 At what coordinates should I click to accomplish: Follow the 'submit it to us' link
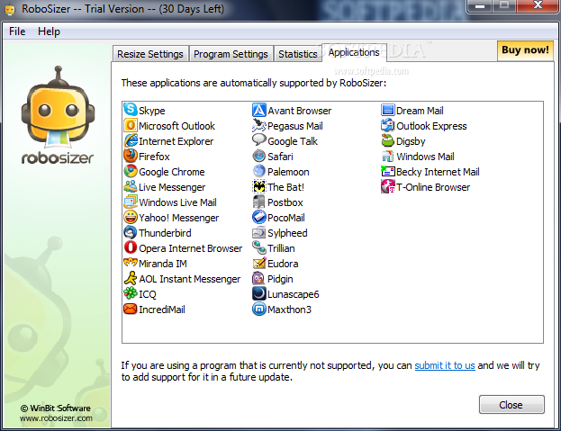tap(445, 365)
